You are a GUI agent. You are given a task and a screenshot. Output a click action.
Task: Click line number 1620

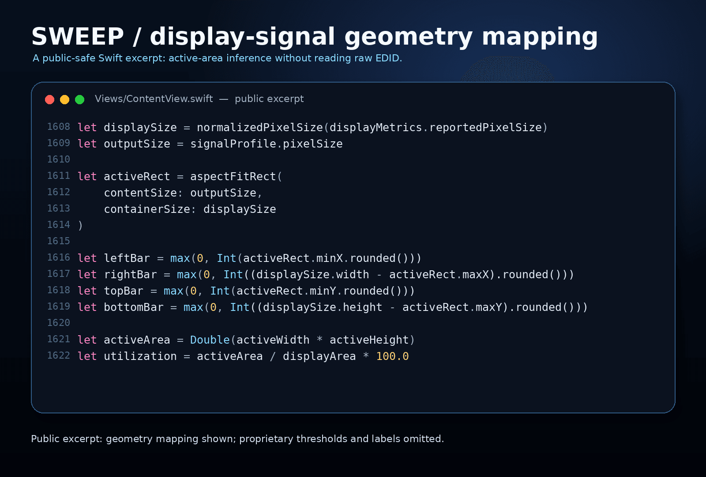point(59,323)
